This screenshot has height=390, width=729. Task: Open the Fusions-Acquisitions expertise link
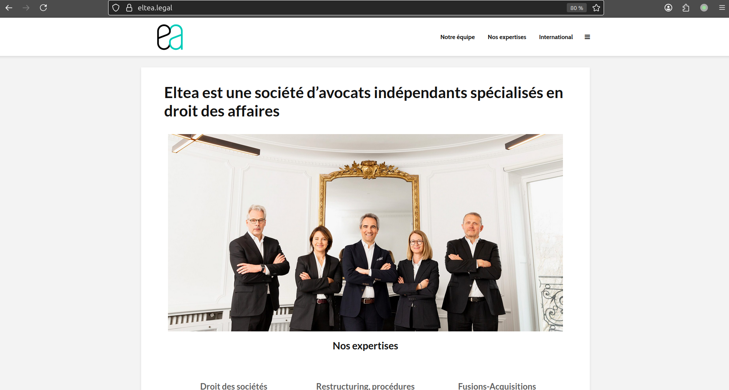point(497,386)
